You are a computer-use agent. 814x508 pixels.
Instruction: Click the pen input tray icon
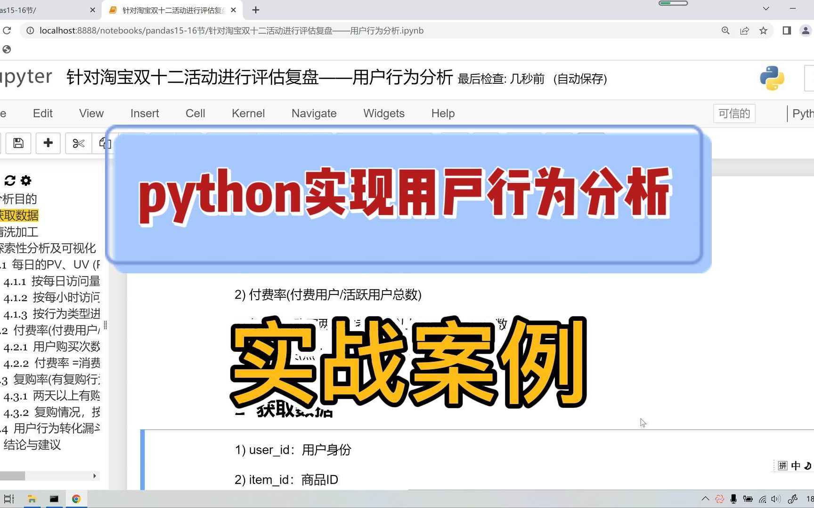[x=792, y=499]
